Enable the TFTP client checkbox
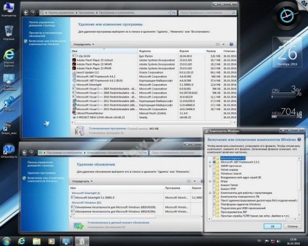Screen dimensions: 308x246 click(x=214, y=189)
